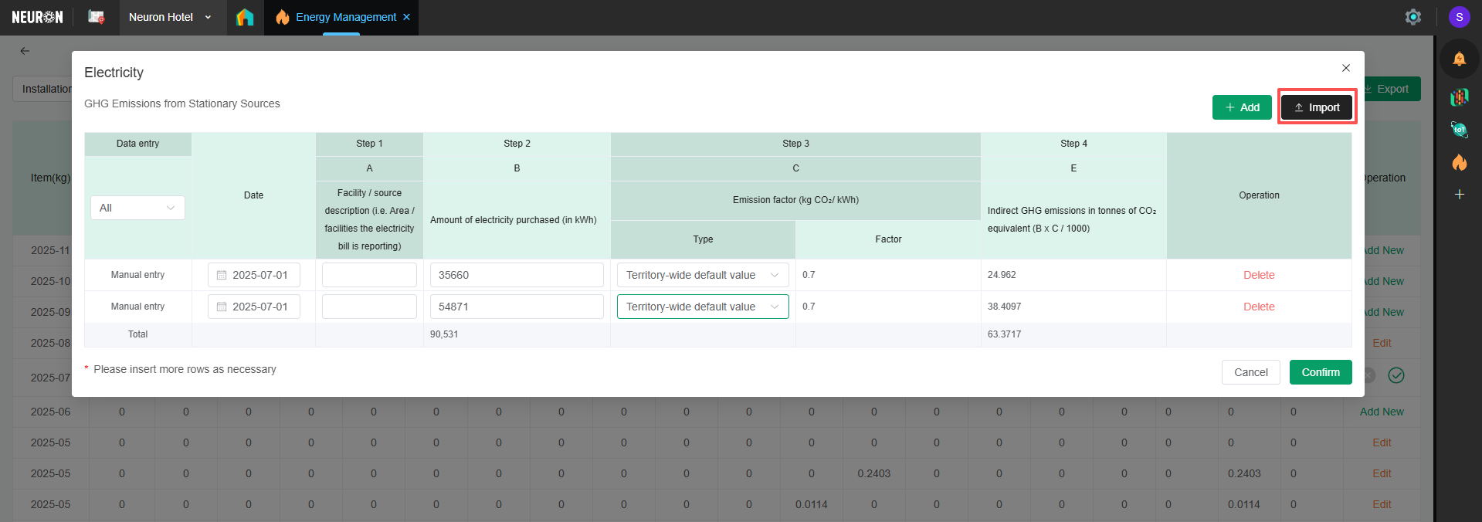Open the flame icon in right sidebar
The height and width of the screenshot is (522, 1482).
(x=1459, y=162)
